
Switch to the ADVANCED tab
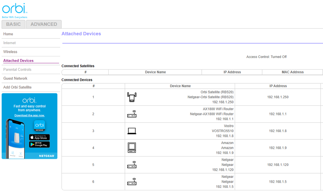(x=44, y=24)
